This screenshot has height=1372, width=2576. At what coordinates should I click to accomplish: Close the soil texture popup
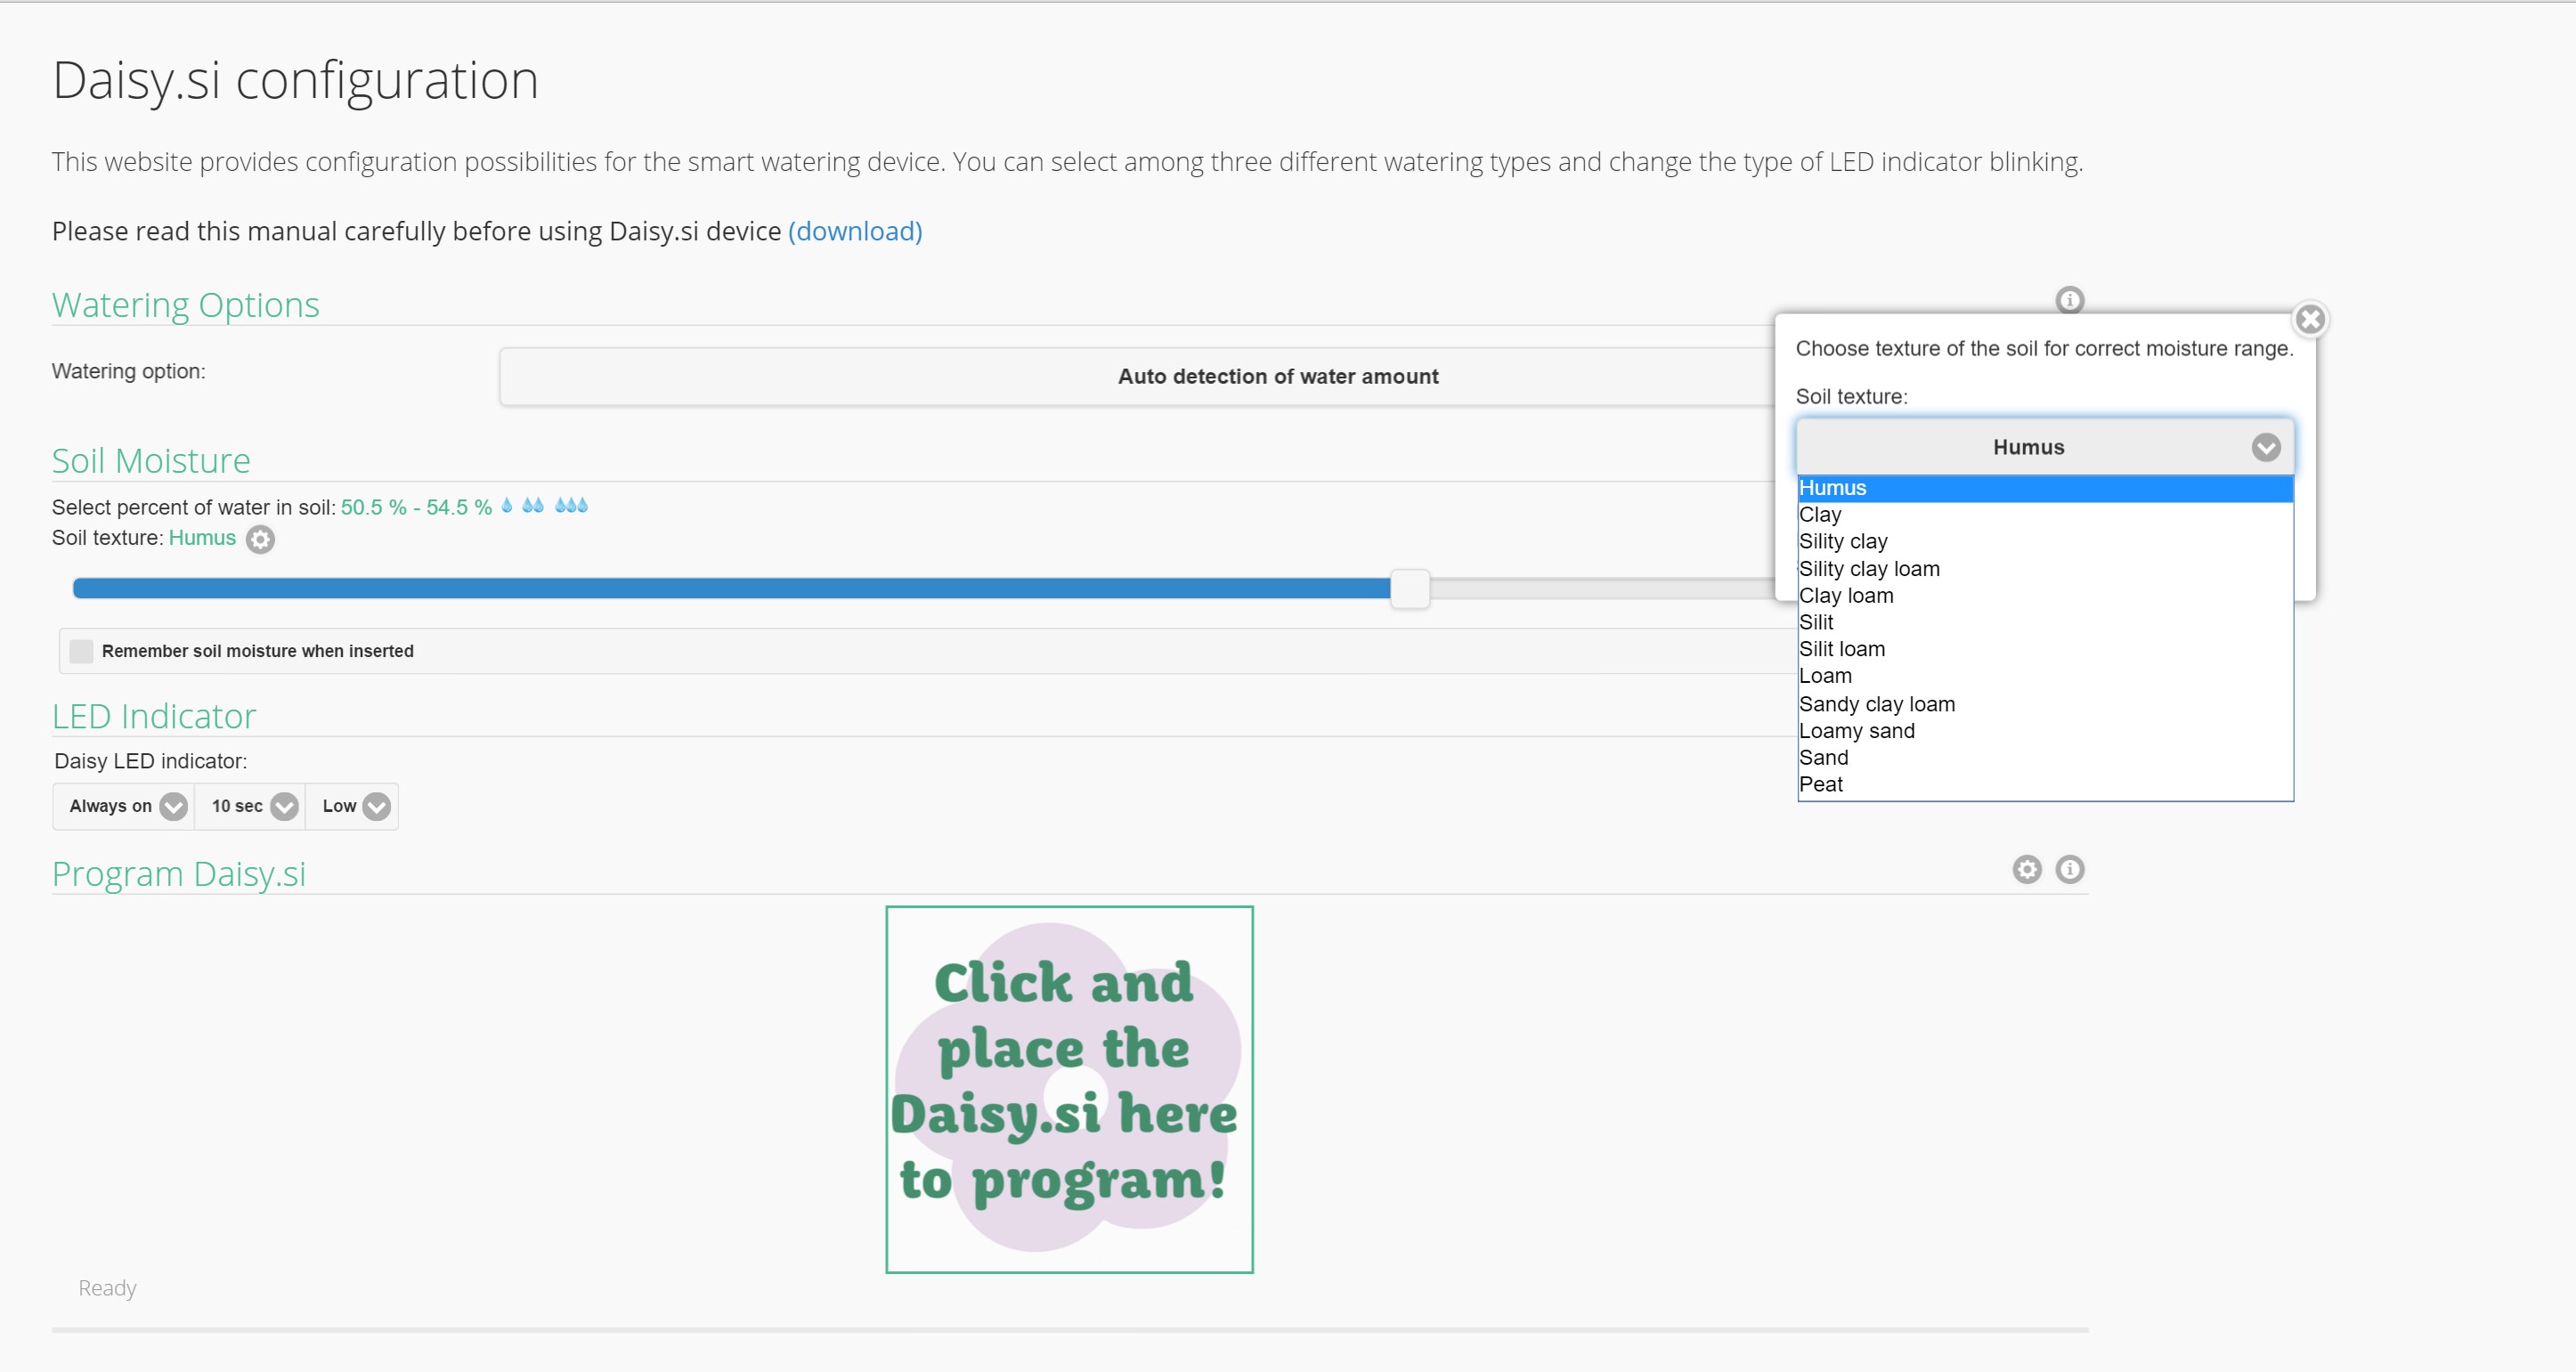pyautogui.click(x=2310, y=319)
